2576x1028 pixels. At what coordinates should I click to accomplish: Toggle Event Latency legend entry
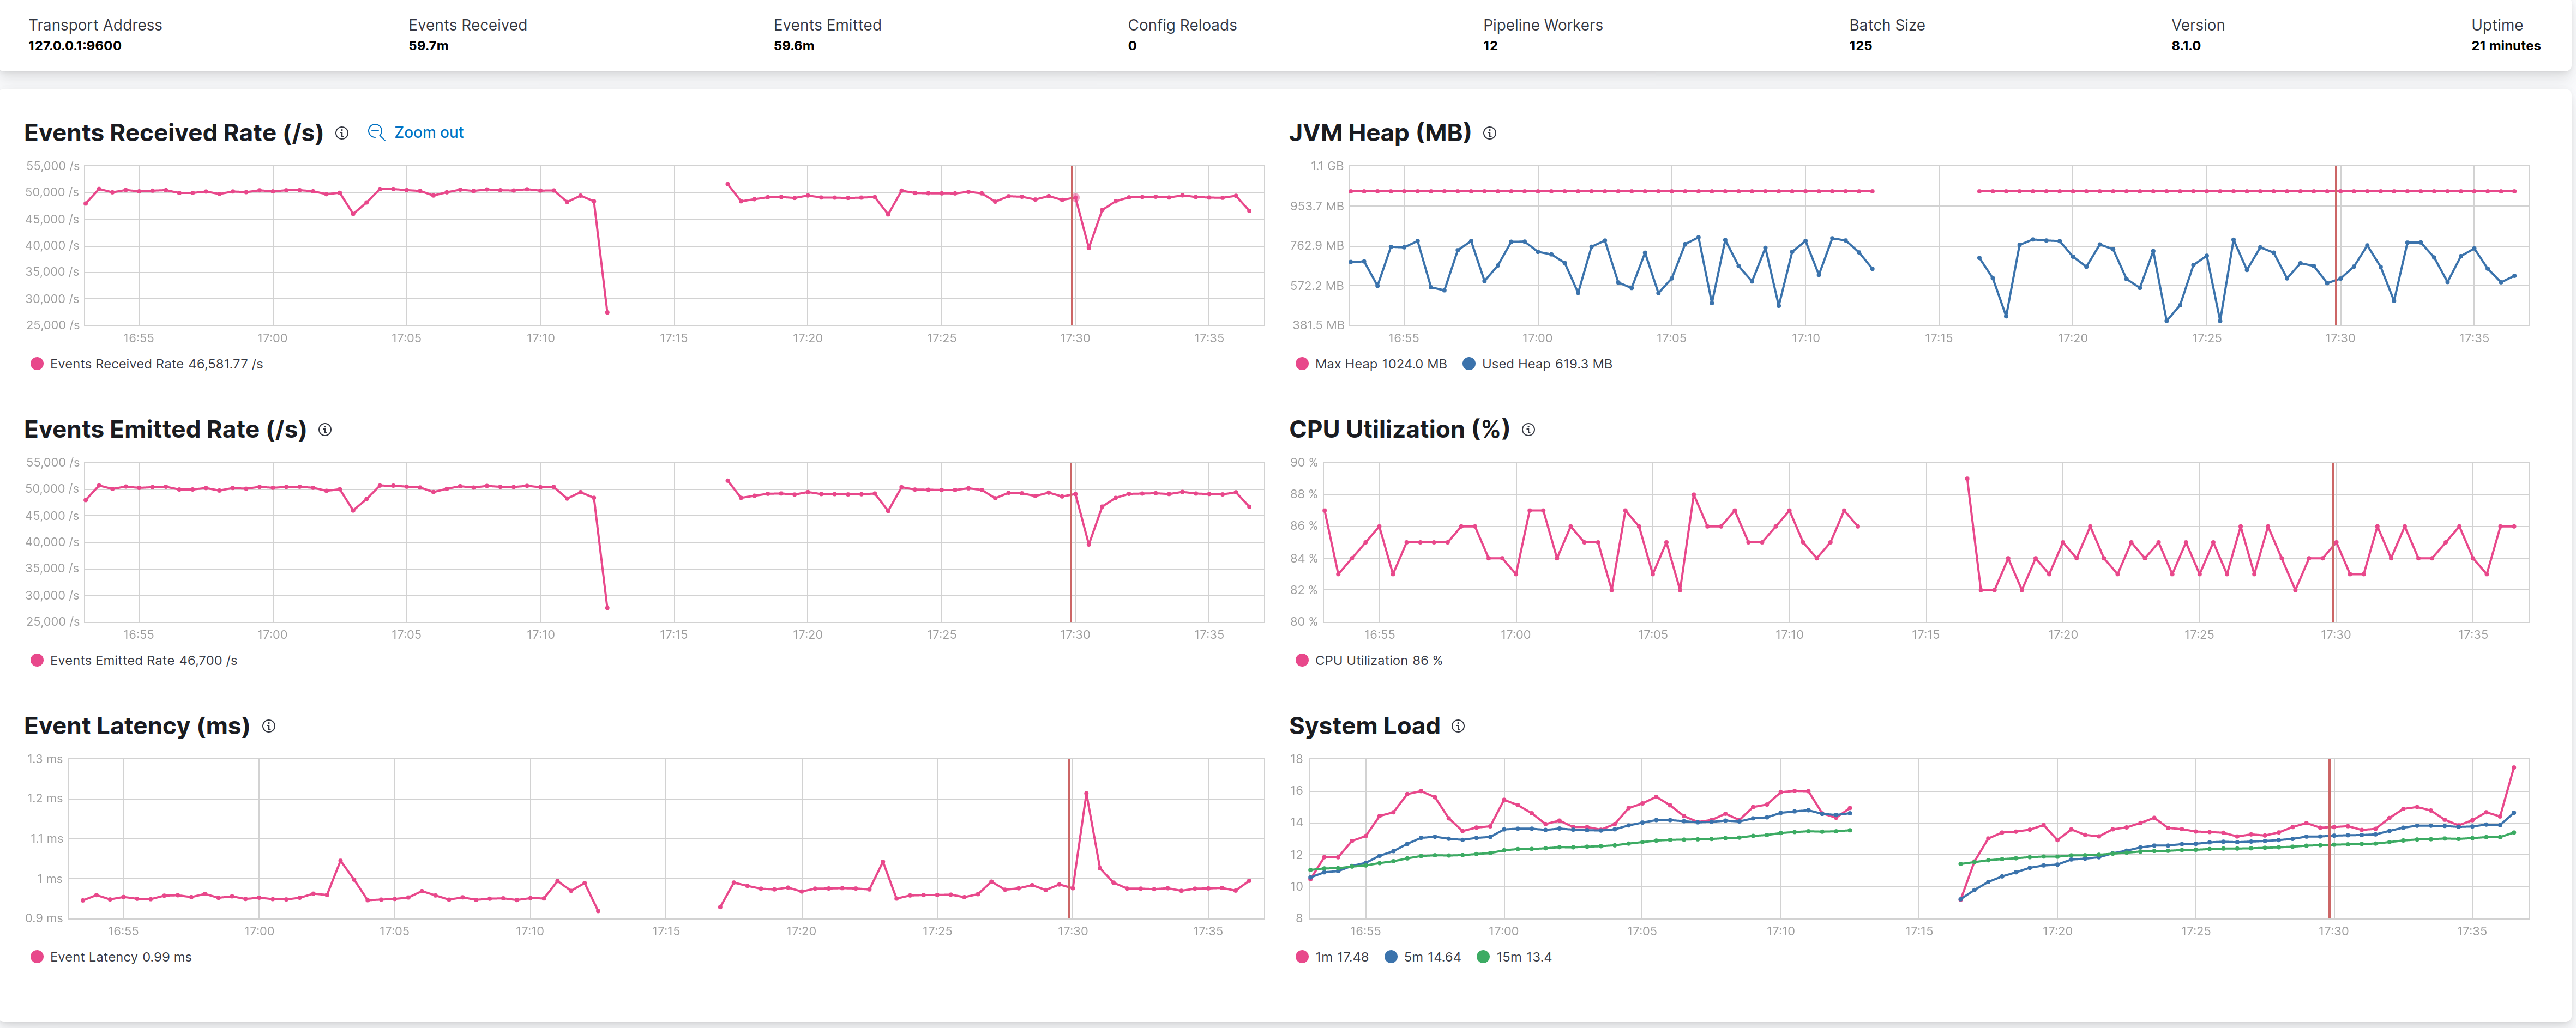point(111,957)
